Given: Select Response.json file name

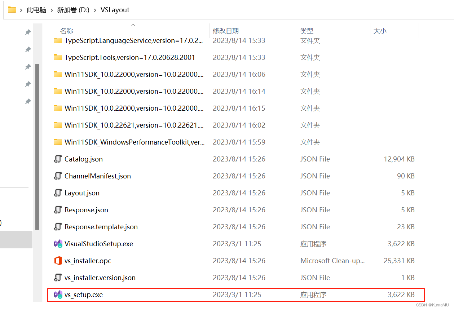Looking at the screenshot, I should (86, 210).
